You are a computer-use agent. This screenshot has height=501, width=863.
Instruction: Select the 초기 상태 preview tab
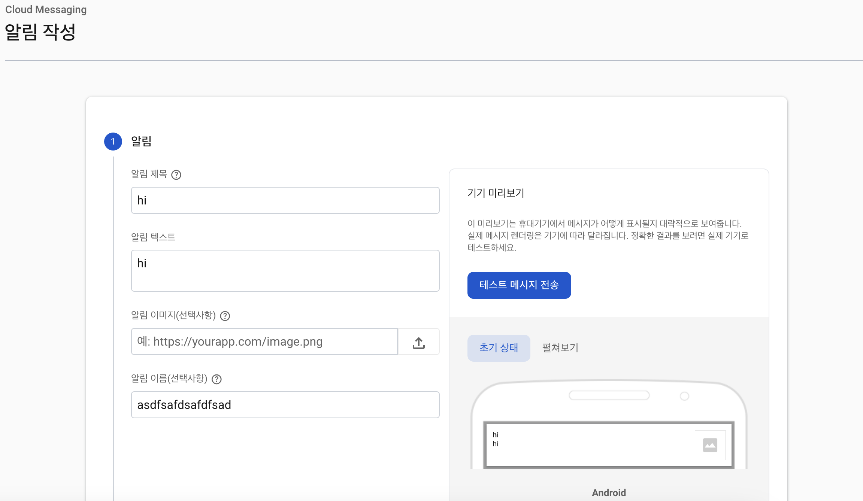[x=499, y=348]
